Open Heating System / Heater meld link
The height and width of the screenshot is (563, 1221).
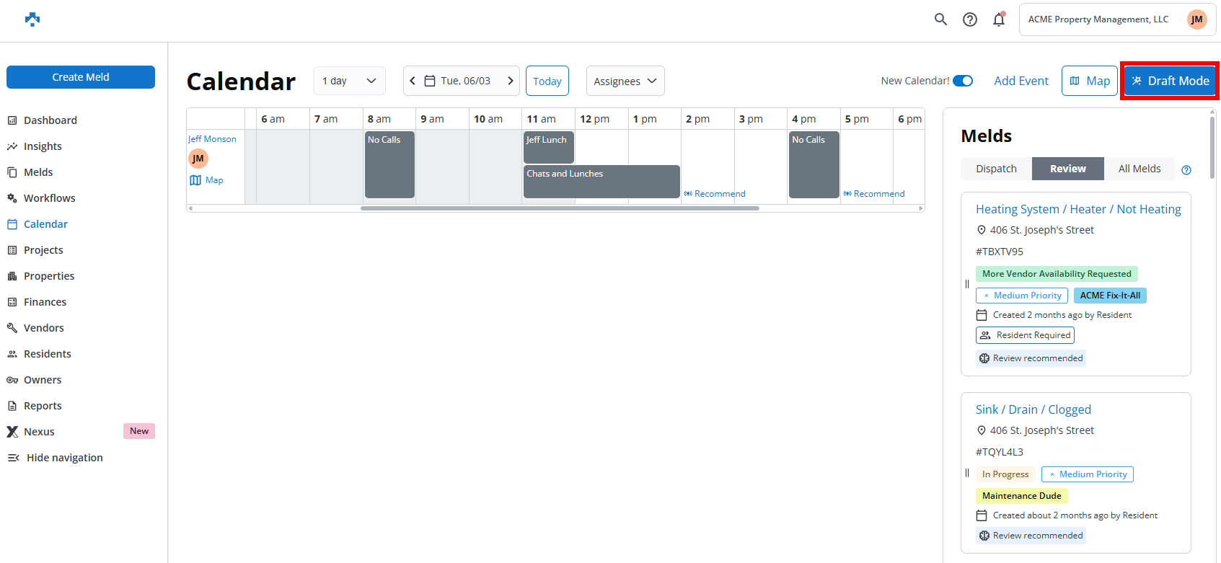point(1077,209)
